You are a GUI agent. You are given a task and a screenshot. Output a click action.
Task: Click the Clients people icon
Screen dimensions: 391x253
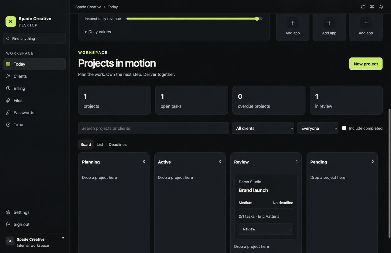click(x=8, y=76)
